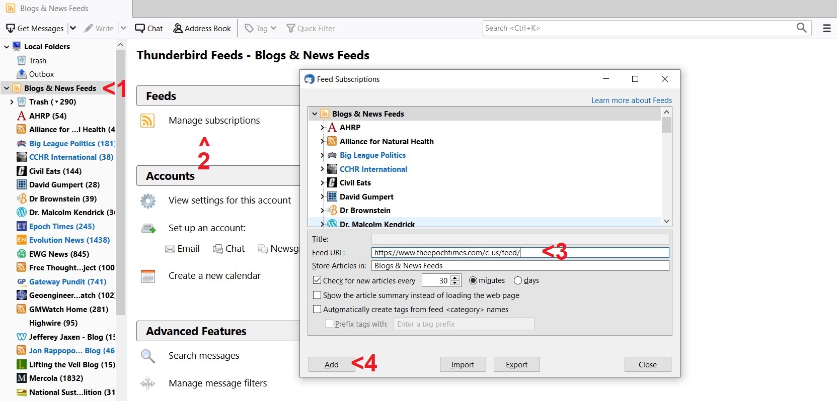Click the Big League Politics feed icon
This screenshot has width=837, height=401.
click(x=21, y=144)
